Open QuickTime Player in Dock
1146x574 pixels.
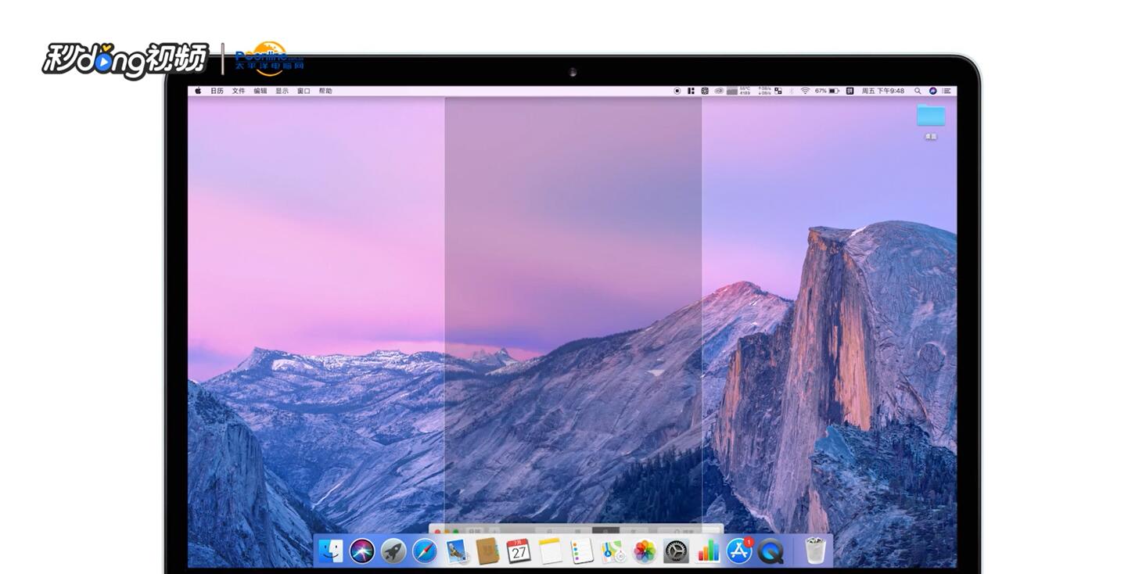(x=771, y=551)
